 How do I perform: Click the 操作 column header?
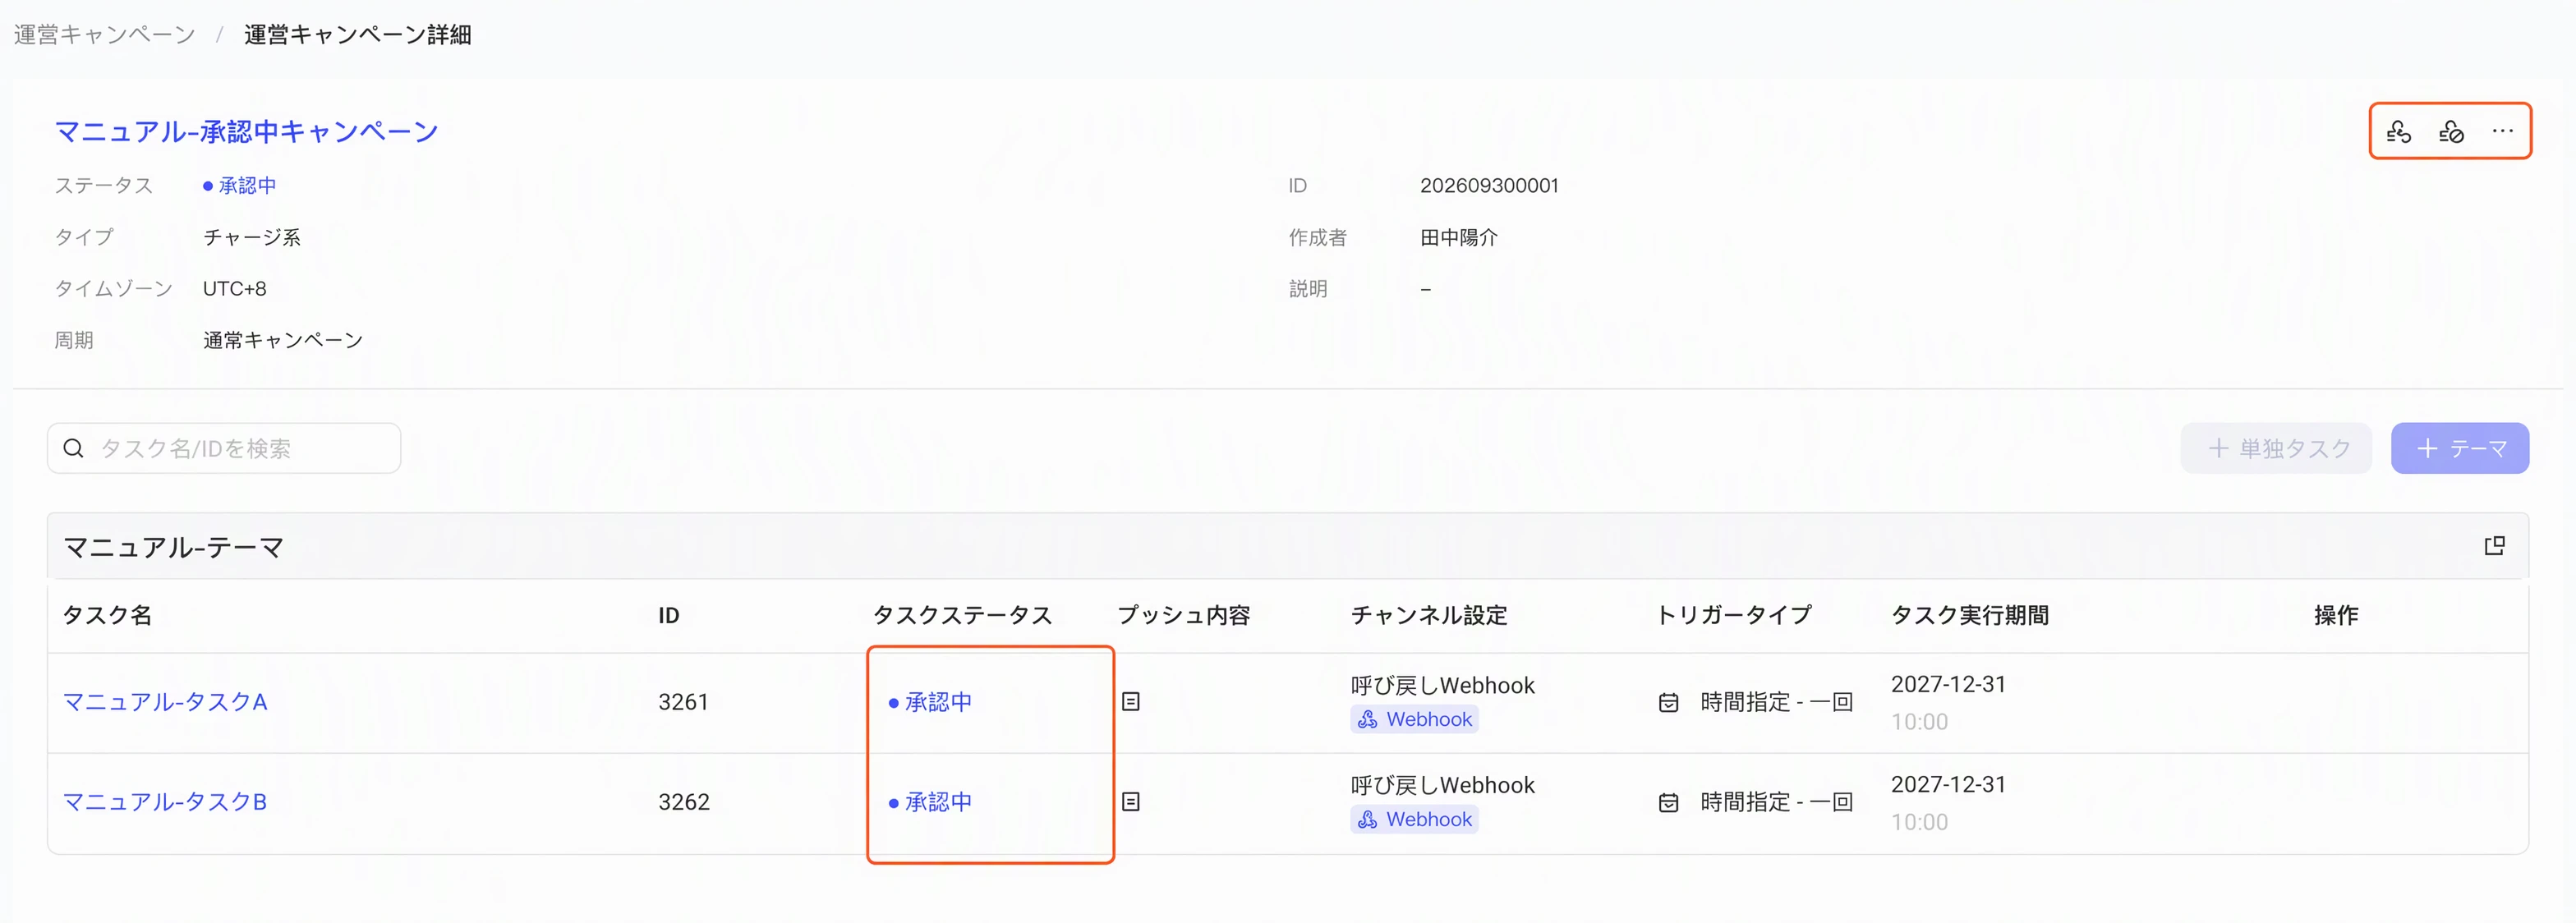click(2336, 615)
